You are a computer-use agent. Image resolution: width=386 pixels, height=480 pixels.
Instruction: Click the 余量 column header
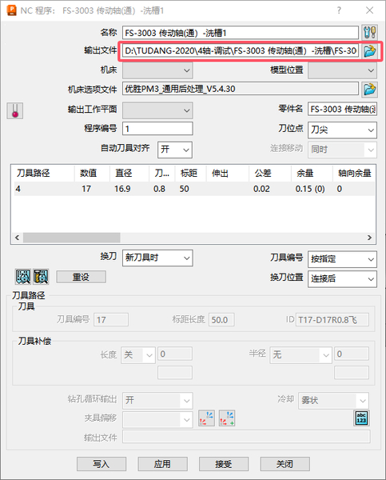(x=312, y=174)
